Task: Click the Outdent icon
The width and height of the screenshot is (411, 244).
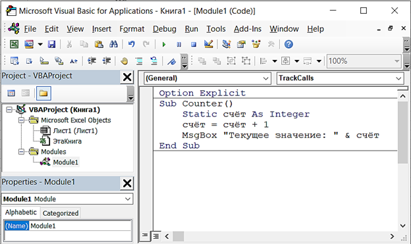Action: pos(107,61)
